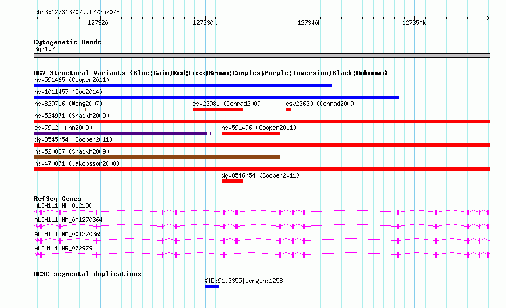Screen dimensions: 506x308
Task: Select the ALDH1L1|NR_072979 transcript track
Action: tap(262, 254)
